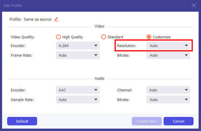The image size is (201, 131).
Task: Click the Sample Rate label
Action: pos(22,100)
